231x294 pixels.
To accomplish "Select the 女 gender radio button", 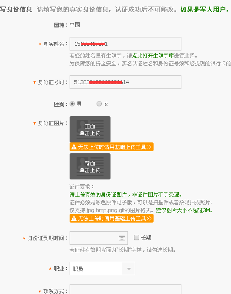I will tap(99, 104).
